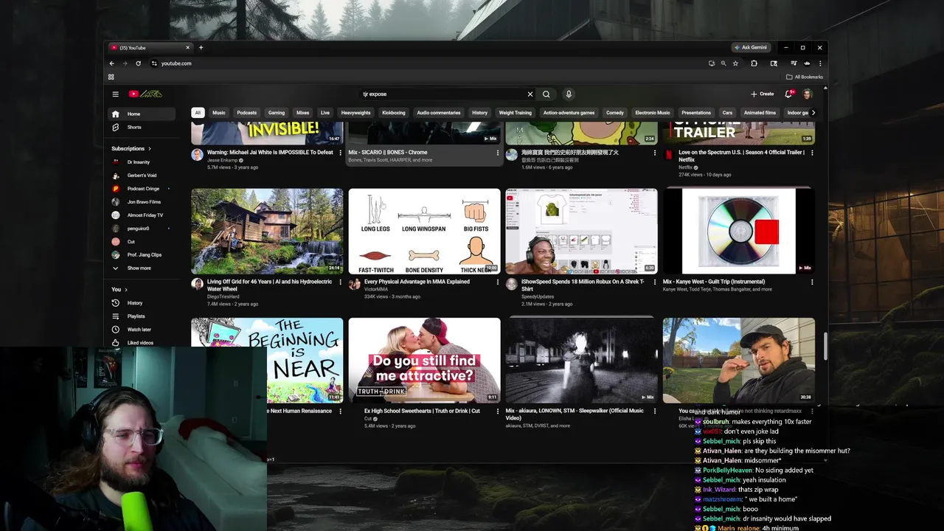The height and width of the screenshot is (531, 944).
Task: Select the Electronic Music chip
Action: 653,113
